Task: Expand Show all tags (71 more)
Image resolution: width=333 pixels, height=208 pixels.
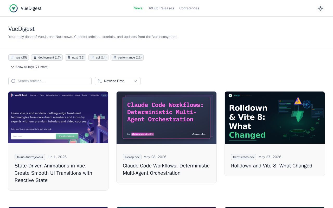Action: pyautogui.click(x=29, y=67)
